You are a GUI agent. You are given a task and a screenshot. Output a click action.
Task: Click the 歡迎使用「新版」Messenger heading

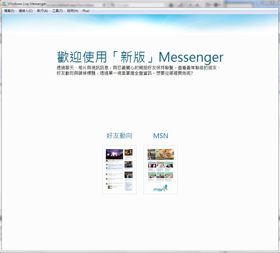click(x=140, y=57)
